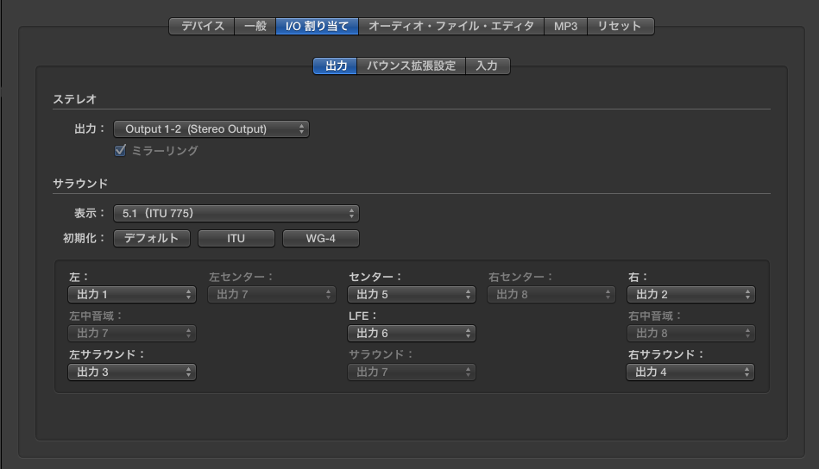Open the 左中音域 出力 7 dropdown
Screen dimensions: 819x469
tap(132, 333)
